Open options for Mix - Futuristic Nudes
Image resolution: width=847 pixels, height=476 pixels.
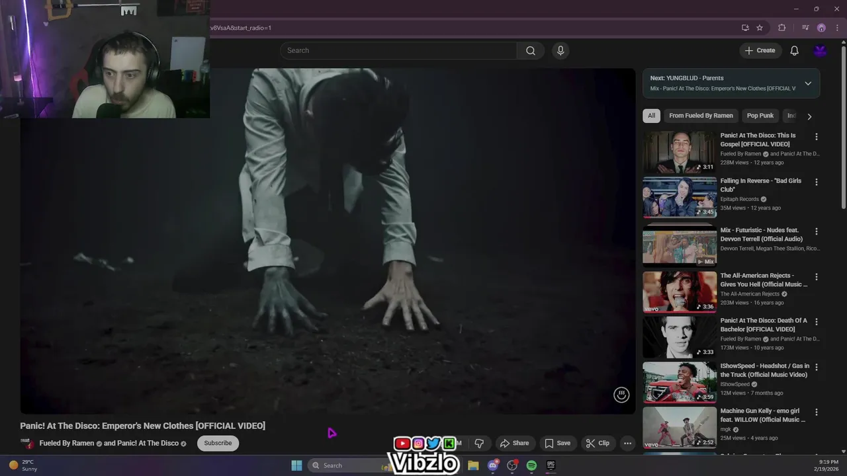[x=816, y=231]
